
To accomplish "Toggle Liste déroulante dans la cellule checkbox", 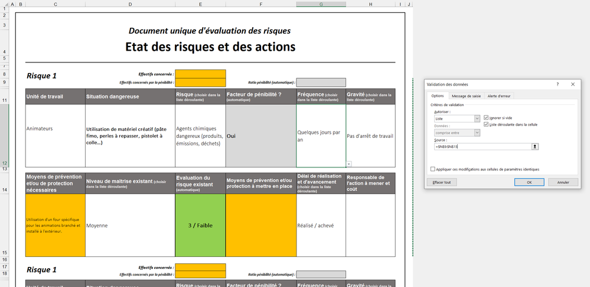I will coord(486,124).
